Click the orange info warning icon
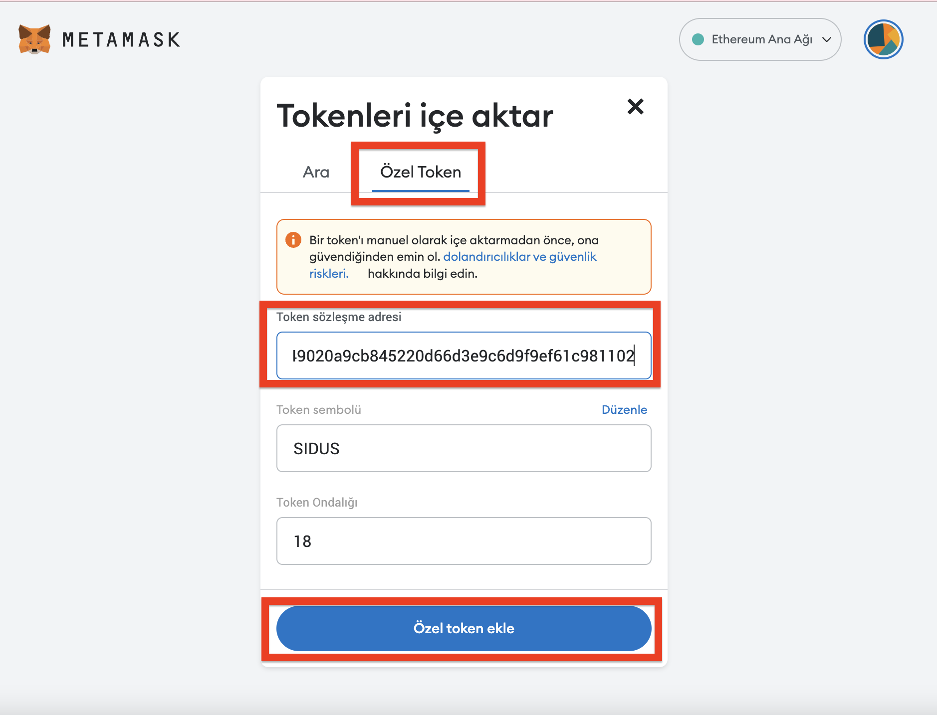The image size is (937, 715). click(293, 240)
